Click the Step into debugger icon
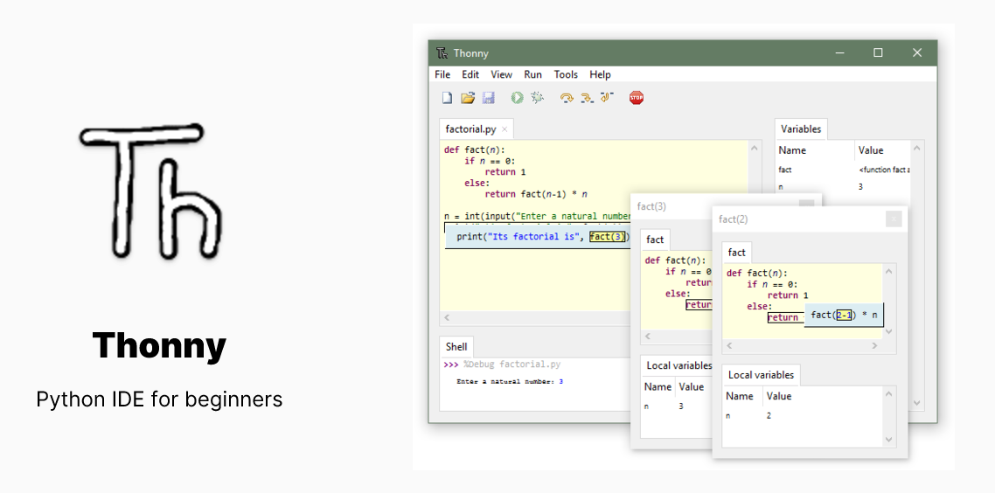Image resolution: width=995 pixels, height=493 pixels. click(x=587, y=98)
